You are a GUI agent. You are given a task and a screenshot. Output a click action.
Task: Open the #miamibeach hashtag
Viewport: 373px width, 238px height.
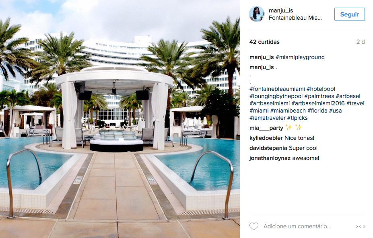click(288, 111)
